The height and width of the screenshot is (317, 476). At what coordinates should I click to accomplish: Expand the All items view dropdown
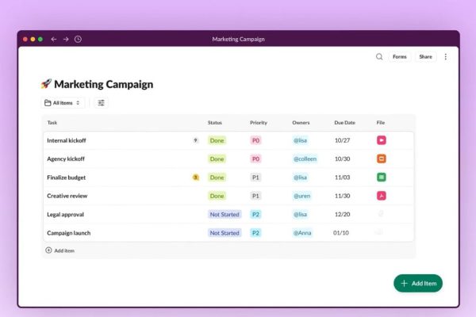63,103
